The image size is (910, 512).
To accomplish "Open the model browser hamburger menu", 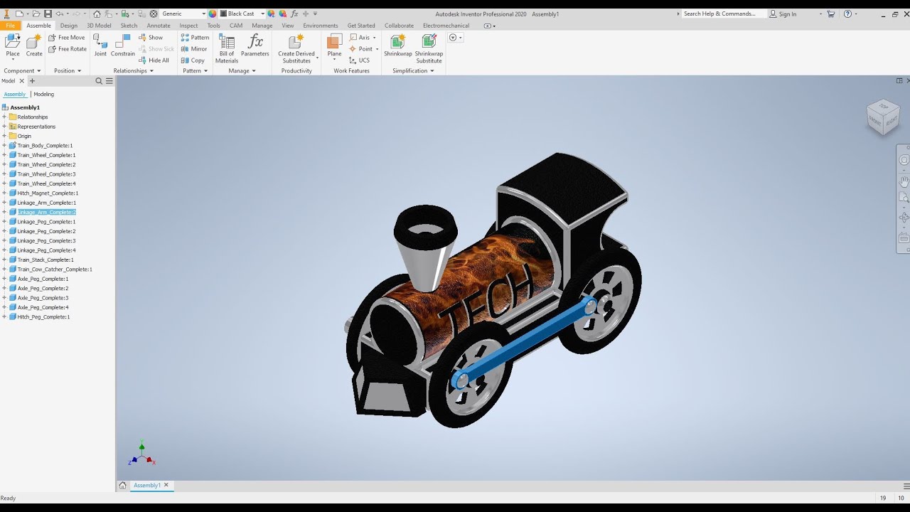I will point(109,81).
